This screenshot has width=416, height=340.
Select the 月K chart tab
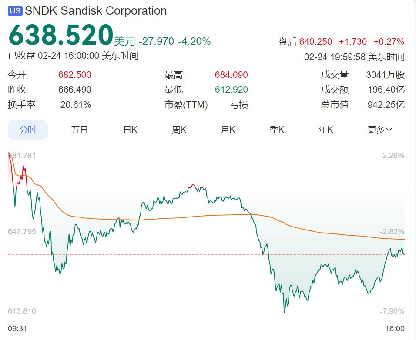[x=228, y=130]
